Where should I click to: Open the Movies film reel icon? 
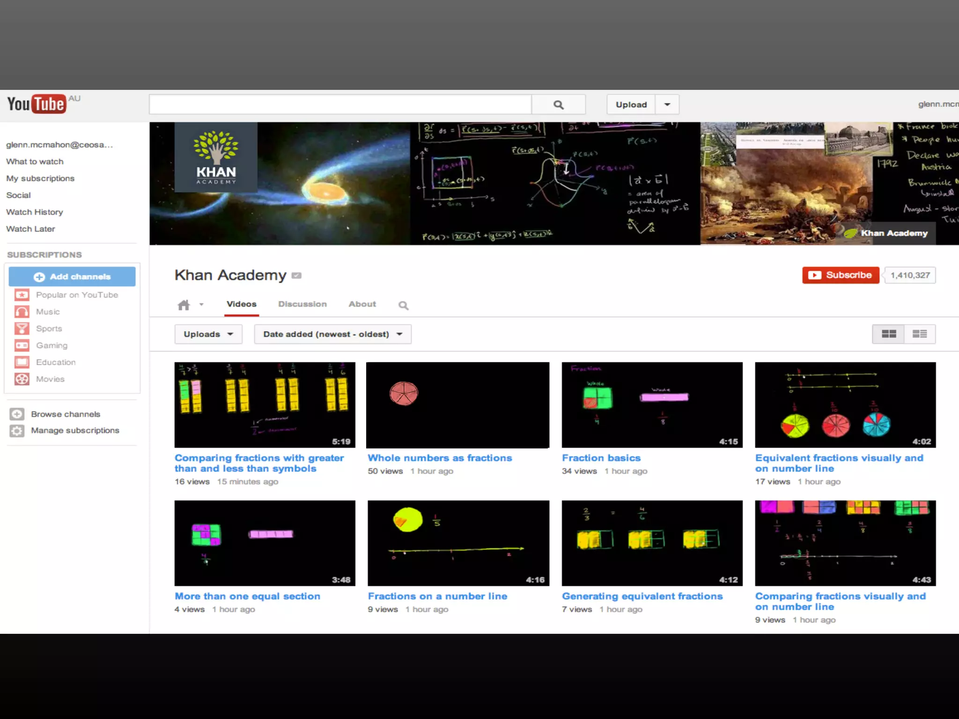click(x=22, y=379)
